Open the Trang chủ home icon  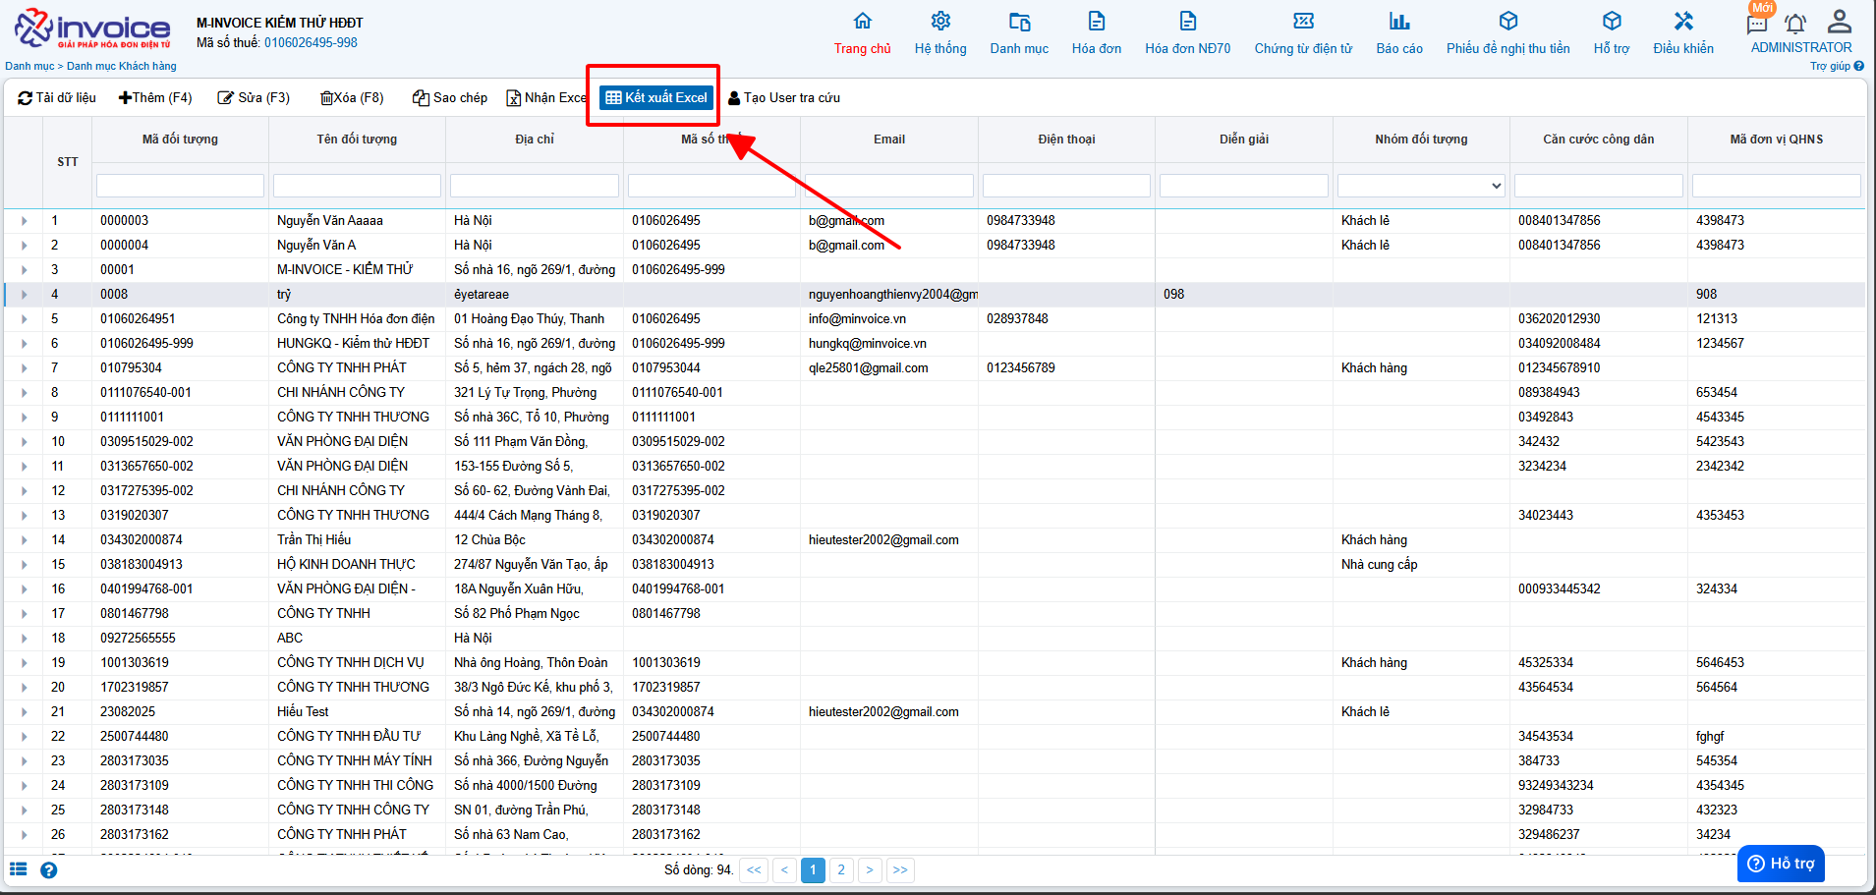[x=862, y=22]
